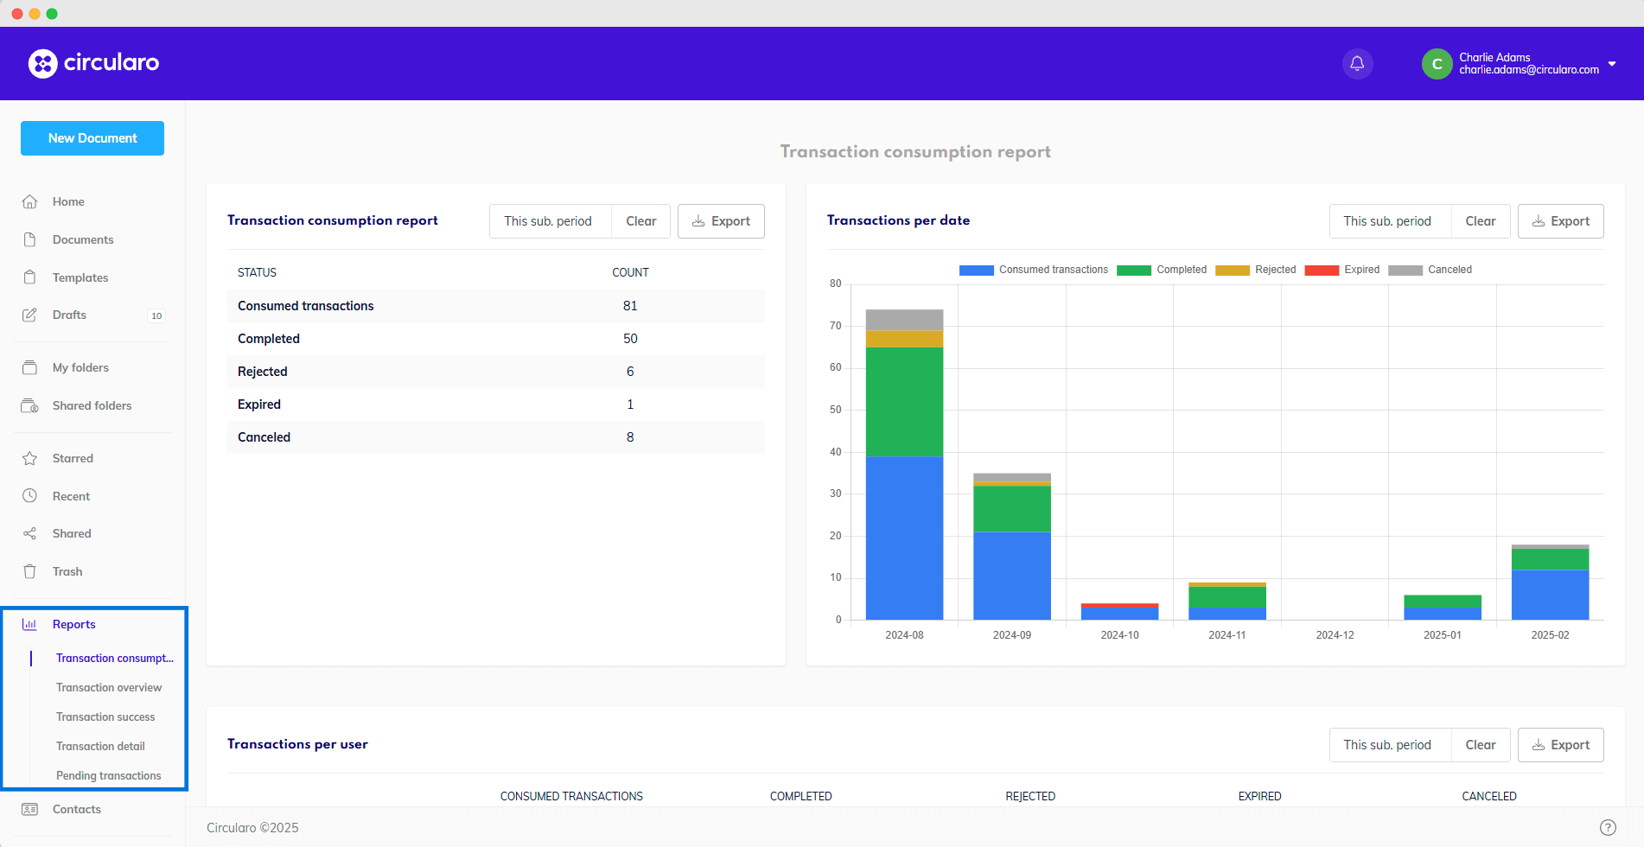Open period selector in Transactions per date
The height and width of the screenshot is (847, 1644).
tap(1386, 221)
